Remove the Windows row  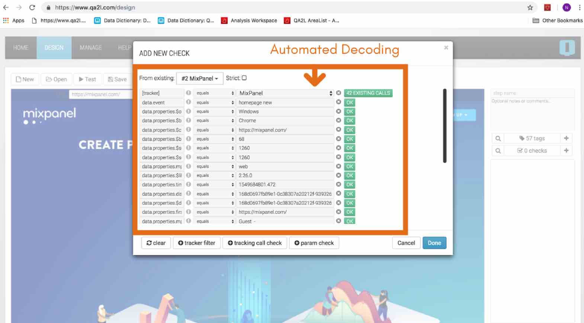tap(338, 111)
